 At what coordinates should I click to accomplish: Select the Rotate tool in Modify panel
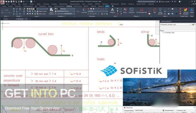(17, 9)
